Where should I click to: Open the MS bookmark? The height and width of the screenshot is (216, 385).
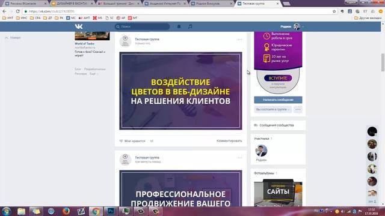(97, 18)
